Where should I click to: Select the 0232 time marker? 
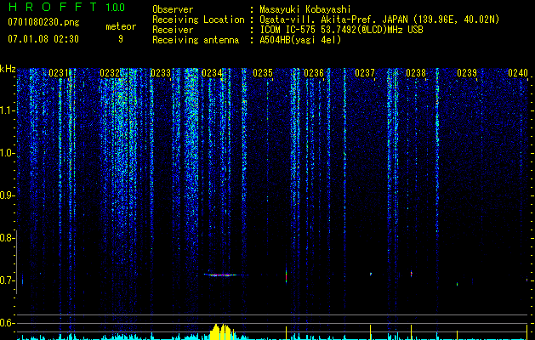click(x=110, y=72)
